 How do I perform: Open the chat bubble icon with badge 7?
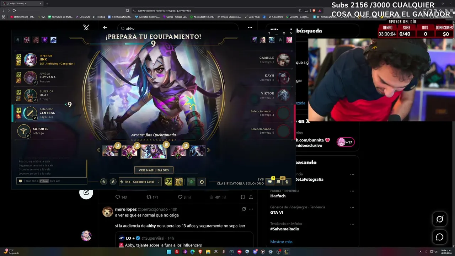tap(270, 182)
